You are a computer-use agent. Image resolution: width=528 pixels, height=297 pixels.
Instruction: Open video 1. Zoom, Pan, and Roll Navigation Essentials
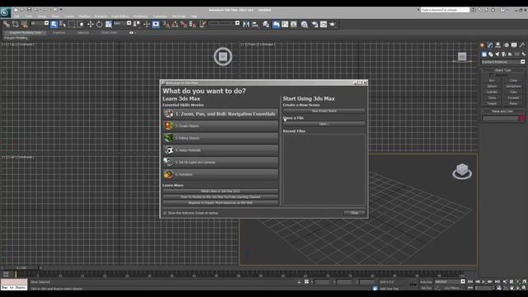coord(220,114)
